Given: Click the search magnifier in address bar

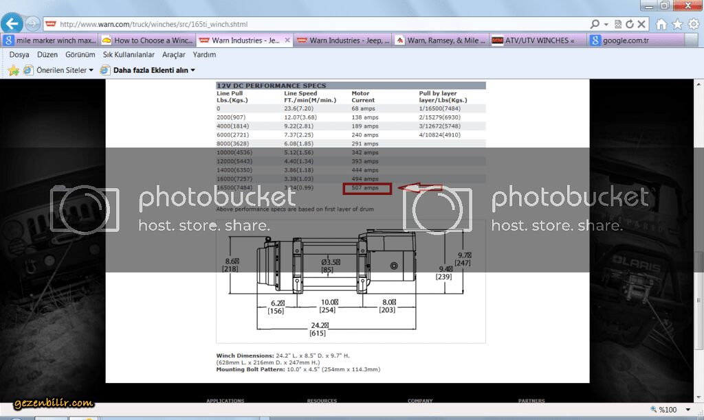Looking at the screenshot, I should (595, 24).
